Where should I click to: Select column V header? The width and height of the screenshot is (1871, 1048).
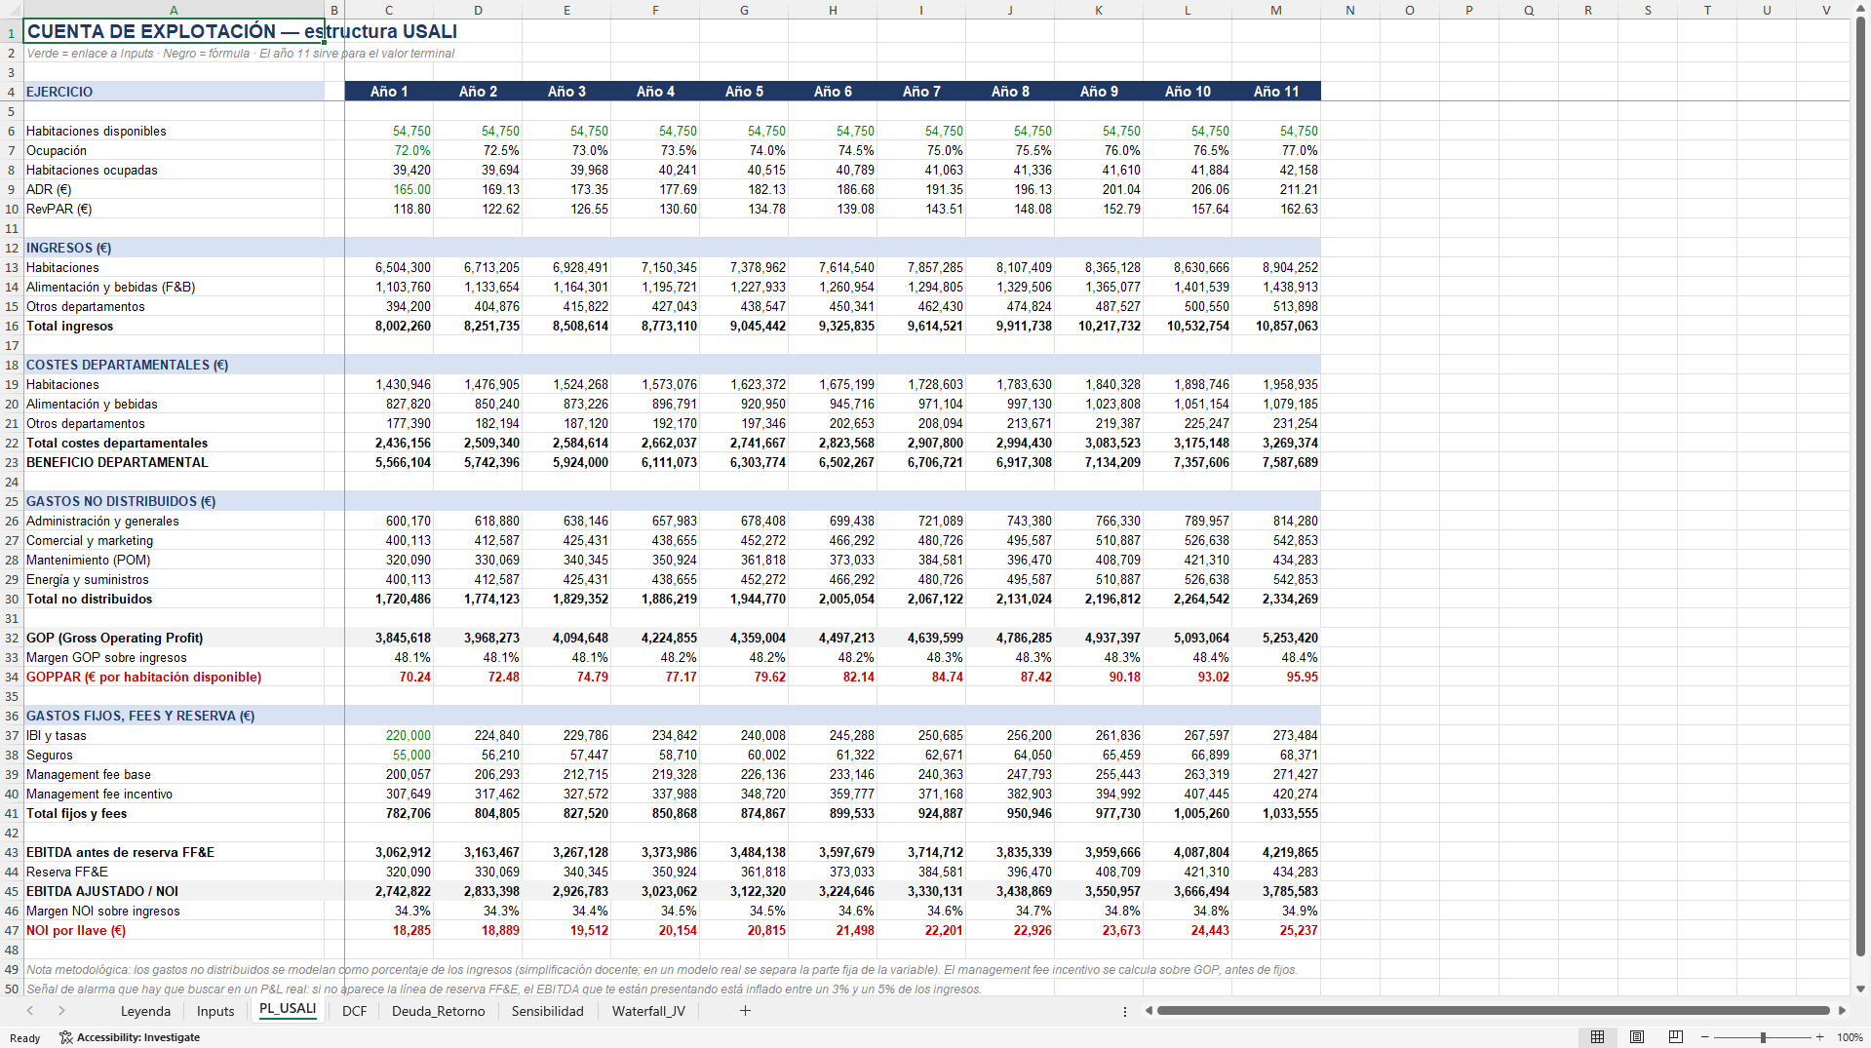point(1826,10)
